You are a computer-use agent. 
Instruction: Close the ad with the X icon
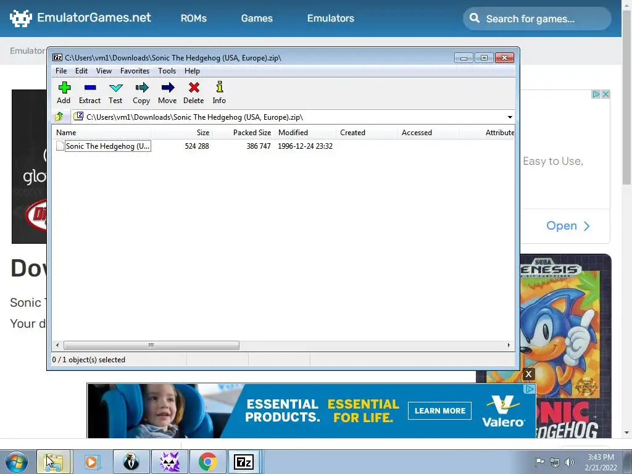[528, 374]
